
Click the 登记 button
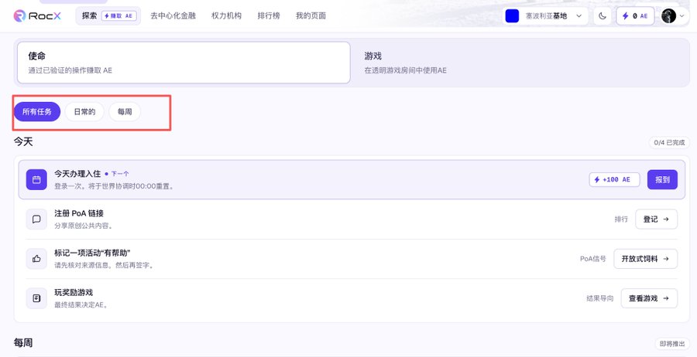(x=656, y=219)
